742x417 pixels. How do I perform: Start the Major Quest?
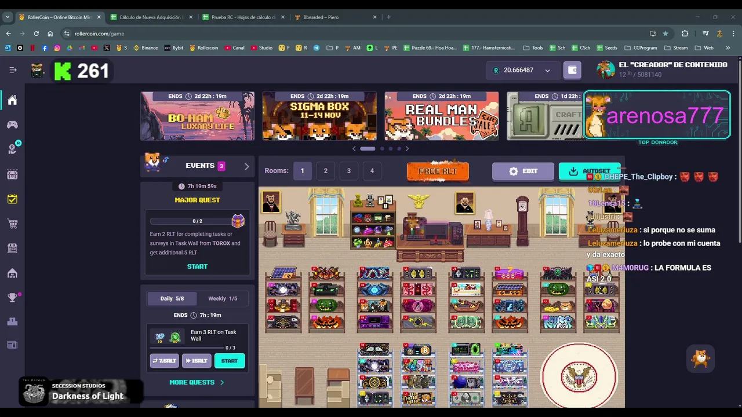197,266
